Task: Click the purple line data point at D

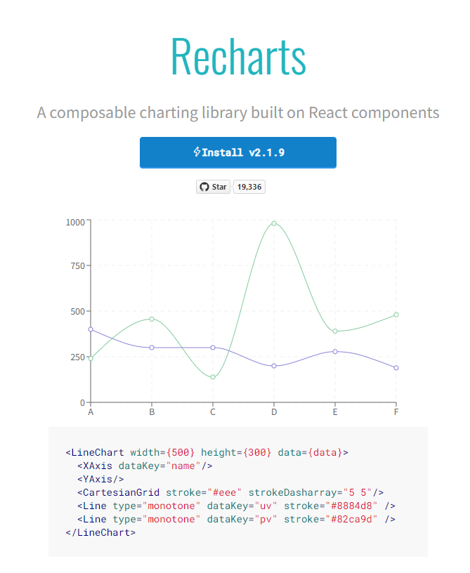Action: (x=274, y=366)
